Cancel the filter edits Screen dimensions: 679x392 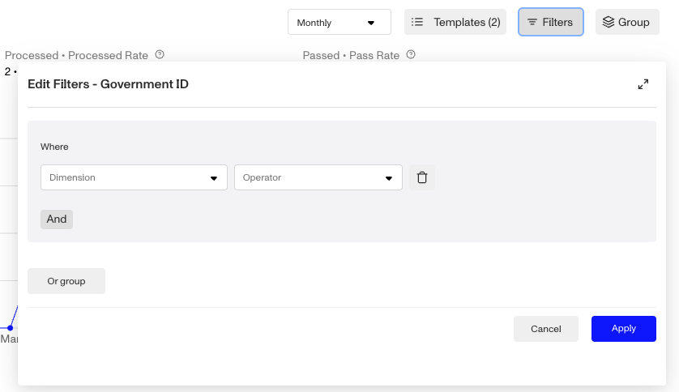click(545, 329)
